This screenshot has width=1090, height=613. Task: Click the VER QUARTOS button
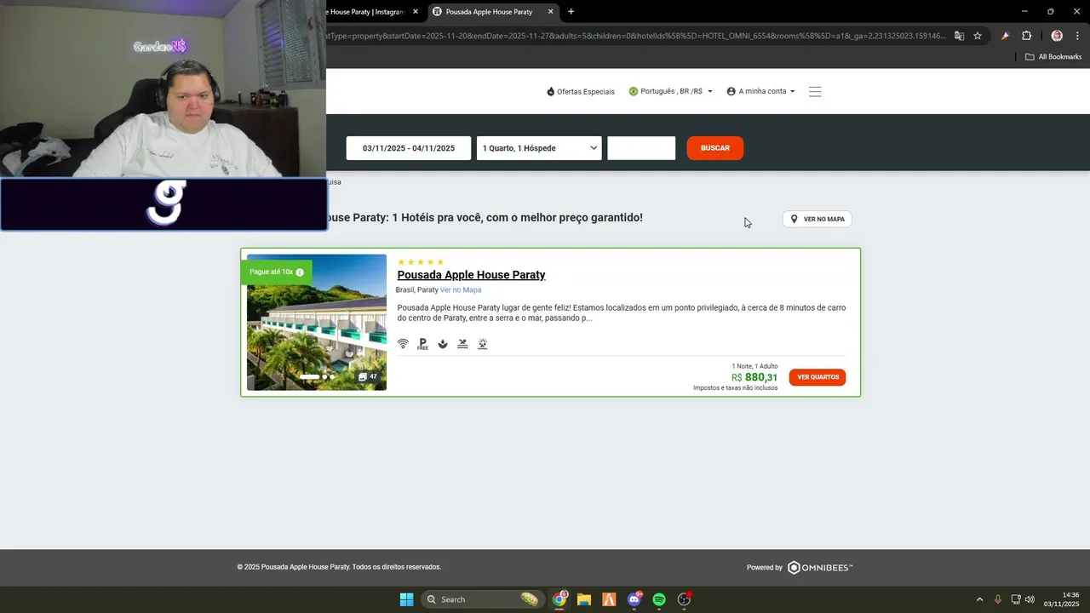(x=817, y=377)
